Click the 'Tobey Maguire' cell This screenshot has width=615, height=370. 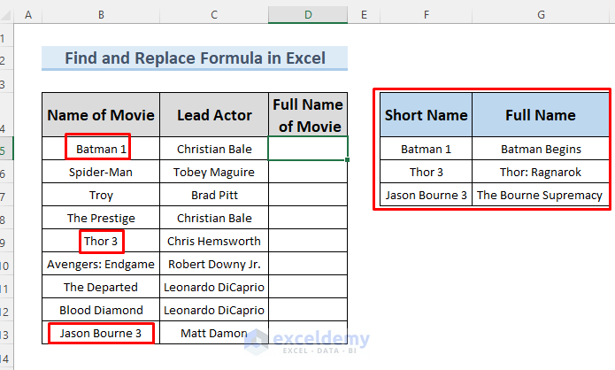click(214, 172)
